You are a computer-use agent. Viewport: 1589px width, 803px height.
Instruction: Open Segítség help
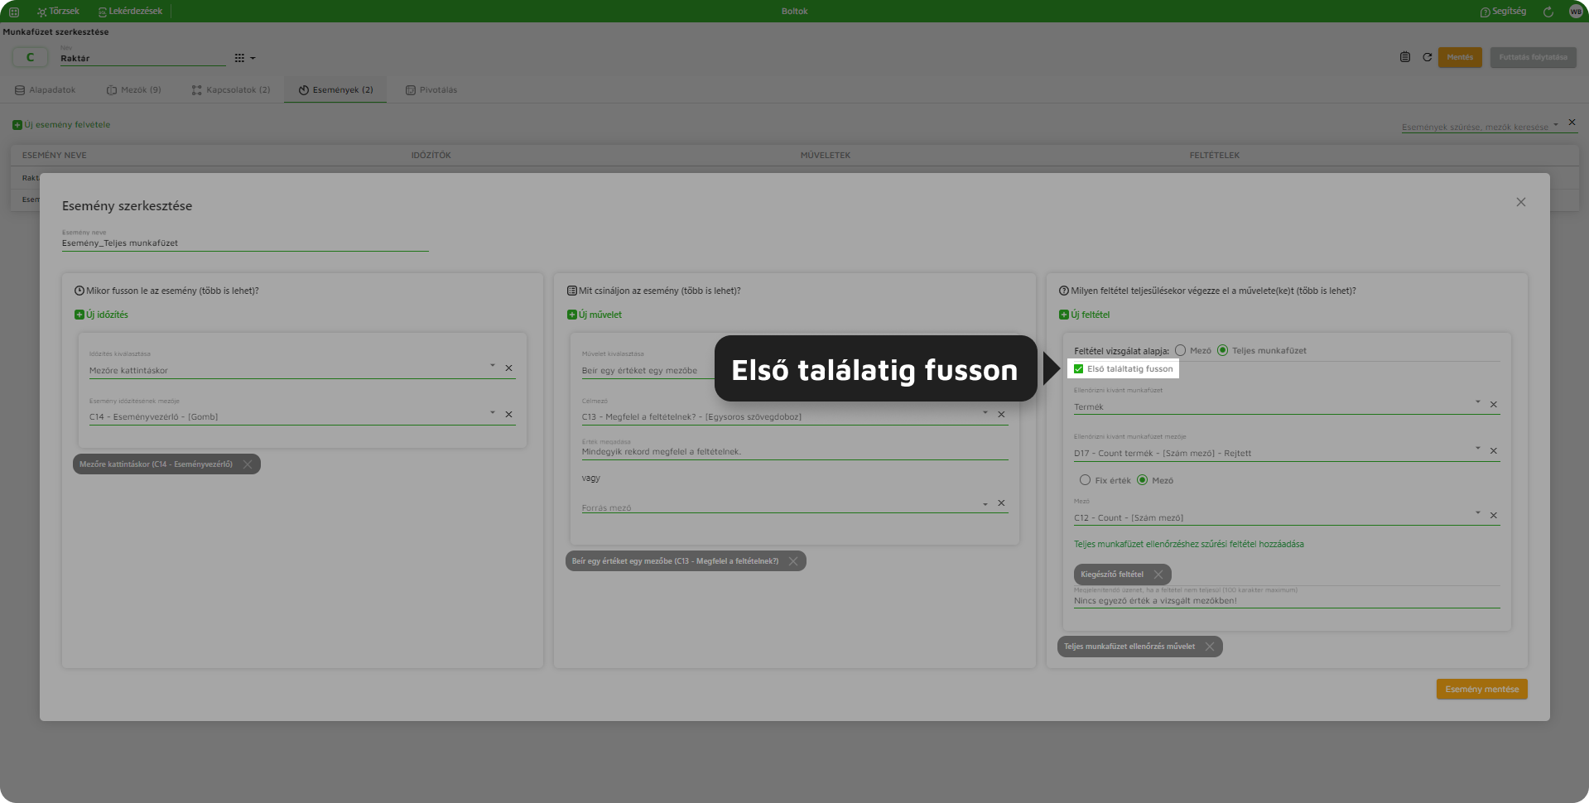point(1503,12)
